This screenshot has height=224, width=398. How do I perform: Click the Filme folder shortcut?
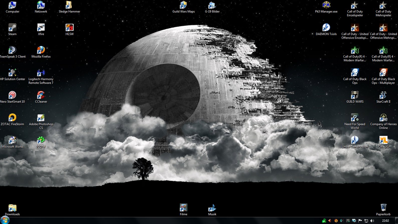[x=183, y=208]
